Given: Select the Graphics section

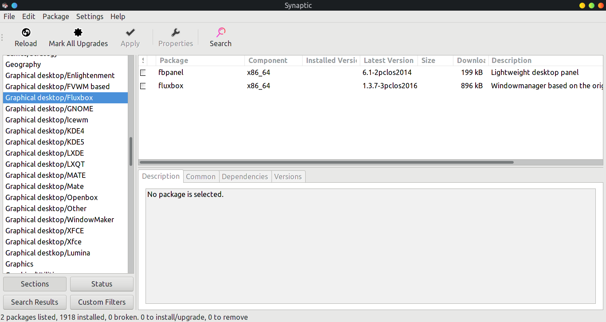Looking at the screenshot, I should click(65, 264).
